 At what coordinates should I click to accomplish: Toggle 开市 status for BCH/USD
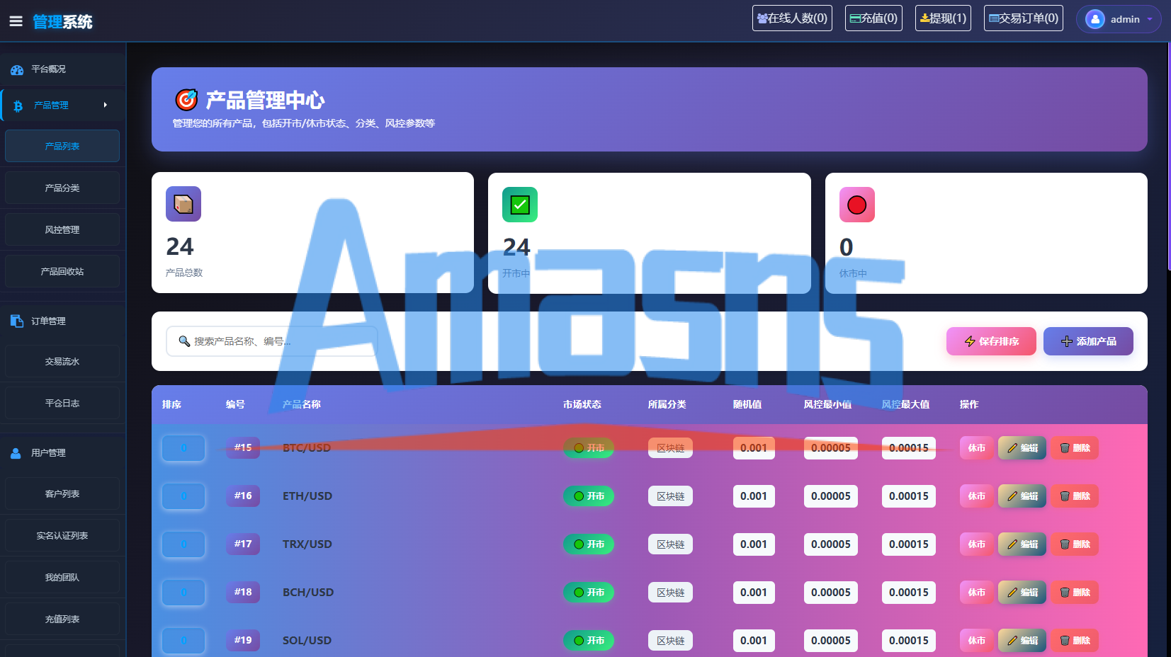tap(589, 593)
